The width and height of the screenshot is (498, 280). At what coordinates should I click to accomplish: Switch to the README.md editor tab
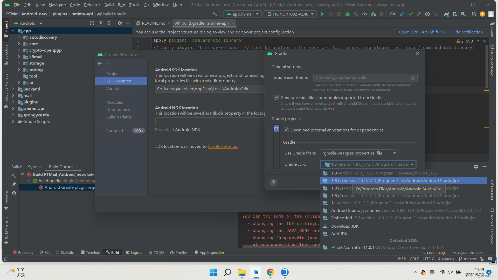click(153, 23)
